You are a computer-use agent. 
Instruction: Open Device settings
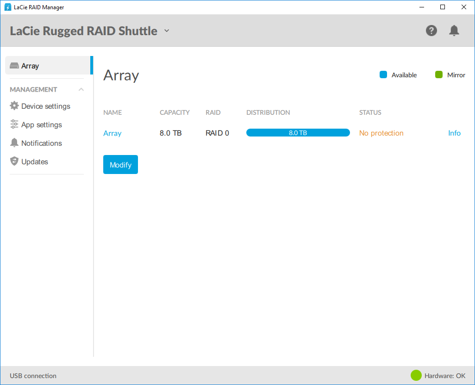(x=46, y=106)
